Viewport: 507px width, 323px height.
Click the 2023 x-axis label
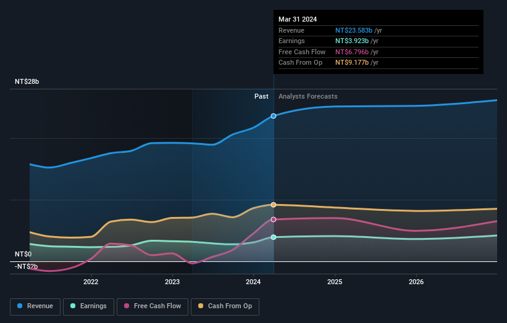click(172, 282)
